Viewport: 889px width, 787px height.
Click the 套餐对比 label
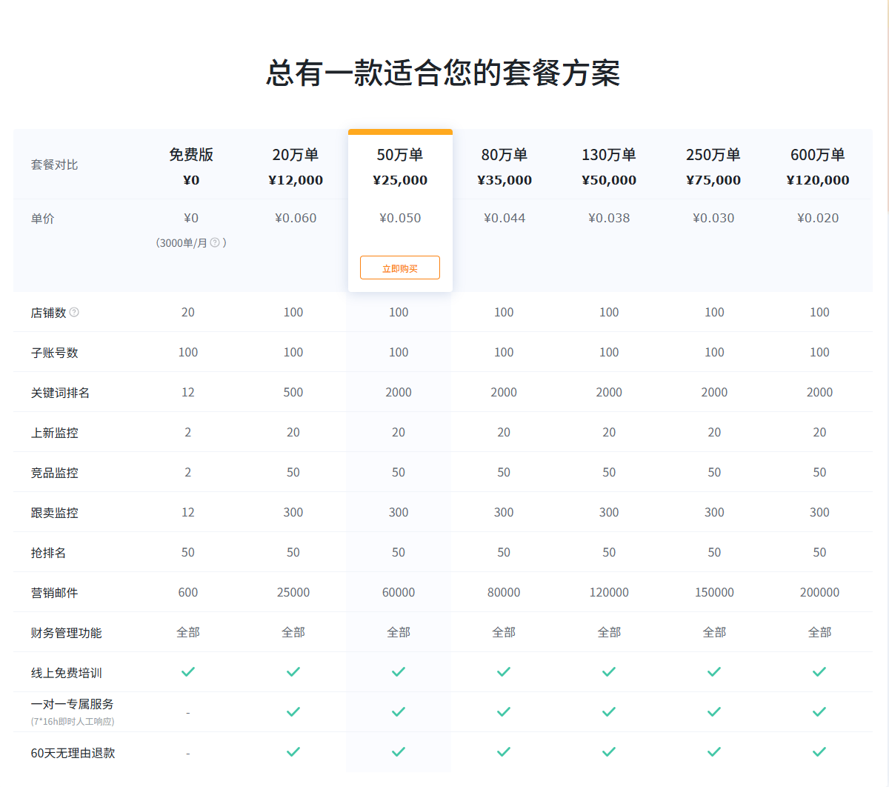click(x=54, y=165)
